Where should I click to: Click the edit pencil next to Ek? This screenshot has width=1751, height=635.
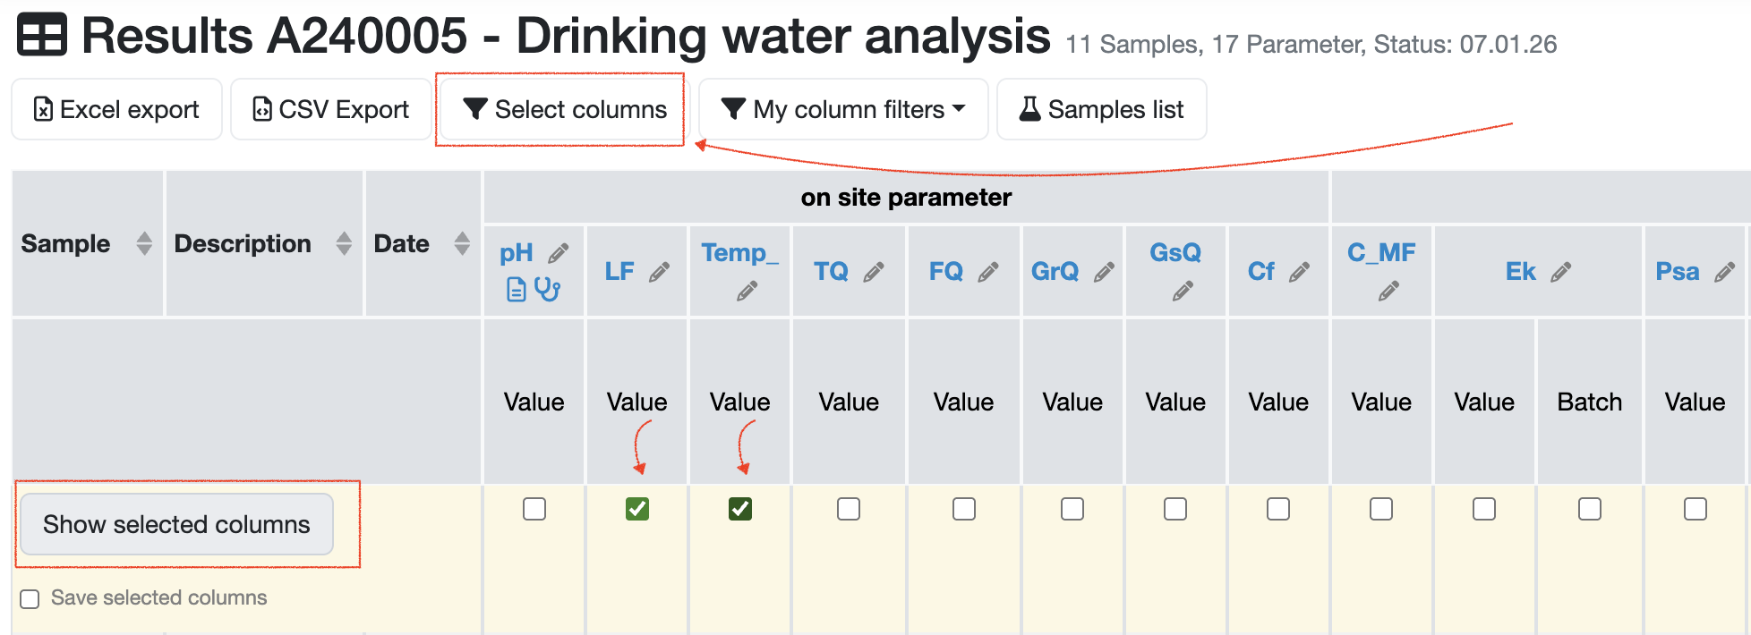pos(1561,272)
